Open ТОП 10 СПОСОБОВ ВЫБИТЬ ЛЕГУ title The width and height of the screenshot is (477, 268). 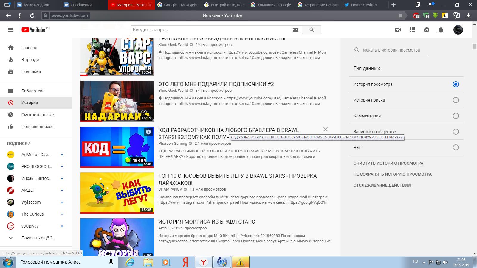pyautogui.click(x=238, y=180)
